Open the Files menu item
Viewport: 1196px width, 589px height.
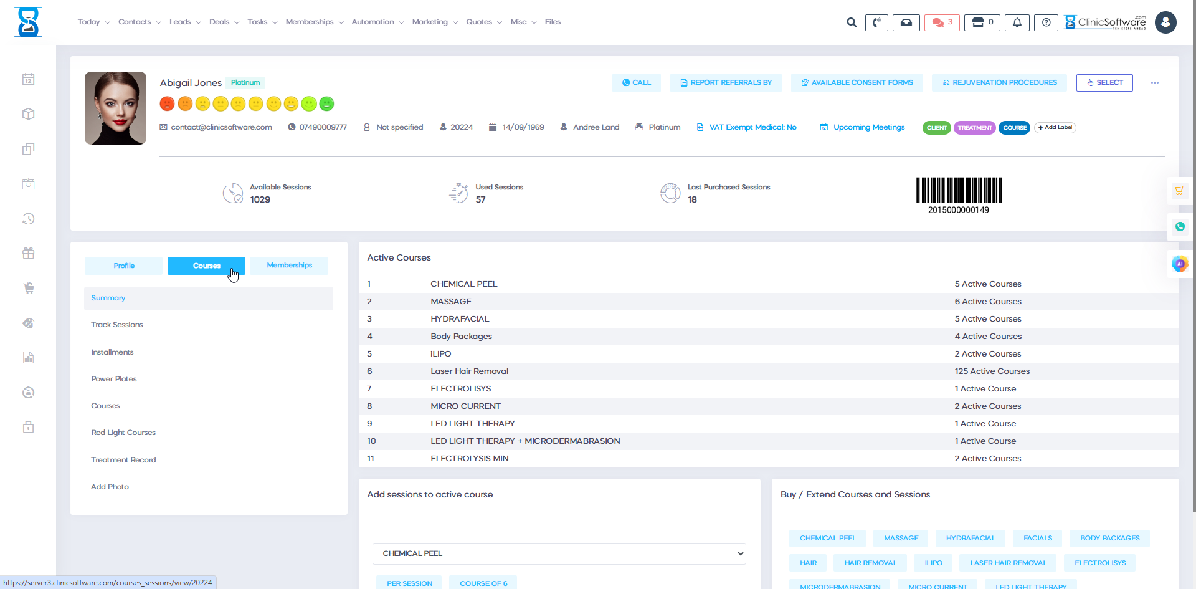tap(552, 22)
